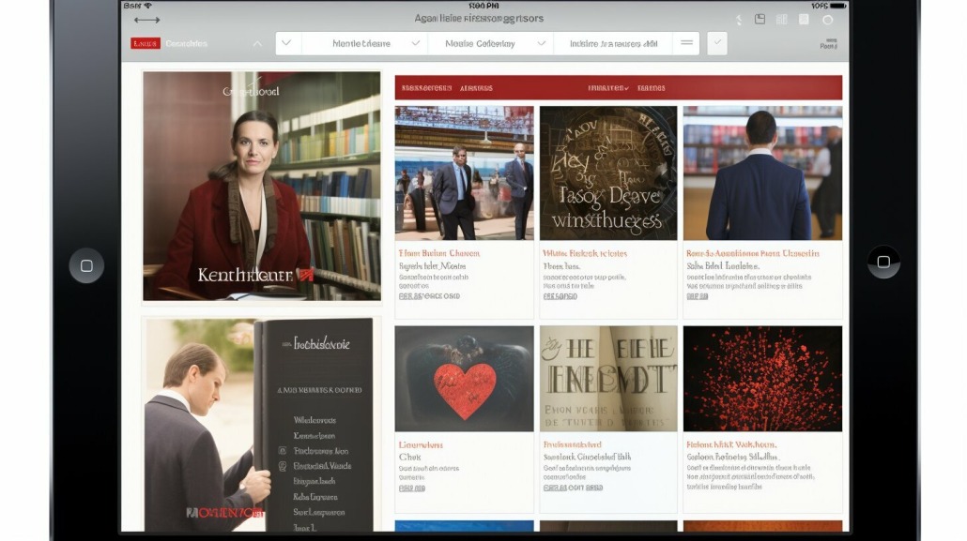
Task: Open the red title under the blue suit image
Action: click(752, 253)
